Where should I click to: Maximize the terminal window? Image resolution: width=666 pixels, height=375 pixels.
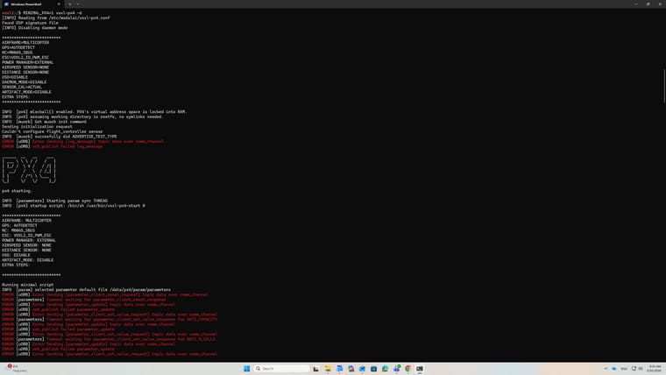point(647,4)
